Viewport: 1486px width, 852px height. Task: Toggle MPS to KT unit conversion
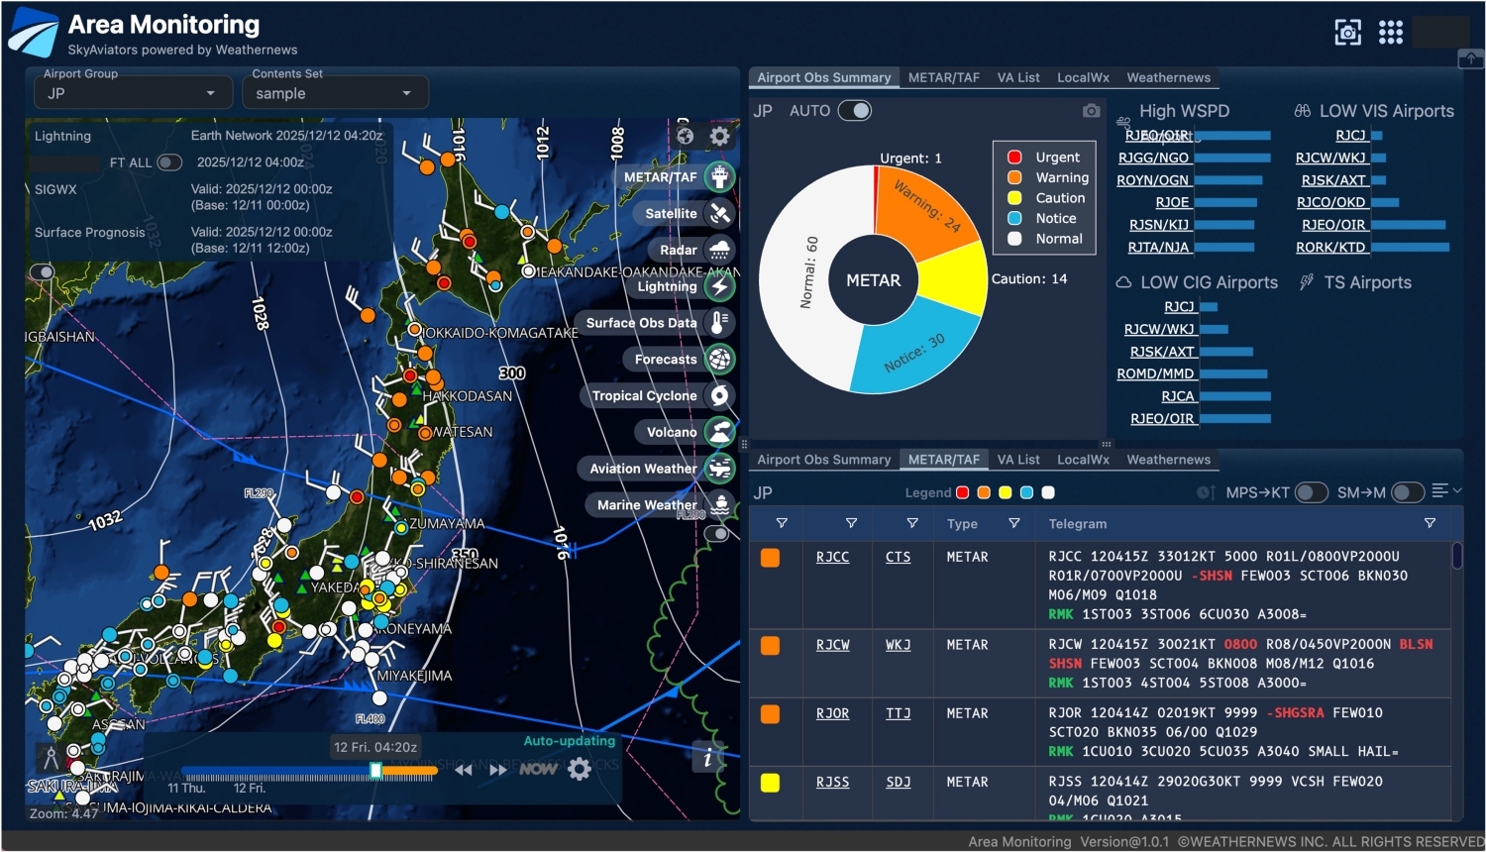click(1311, 492)
